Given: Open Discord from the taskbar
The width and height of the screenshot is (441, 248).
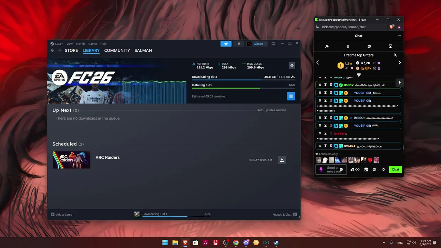Looking at the screenshot, I should click(246, 242).
